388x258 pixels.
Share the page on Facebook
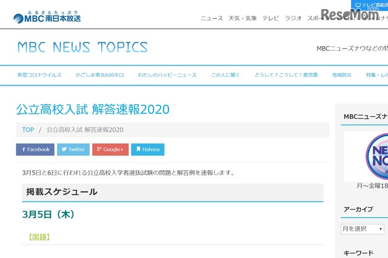pos(35,149)
